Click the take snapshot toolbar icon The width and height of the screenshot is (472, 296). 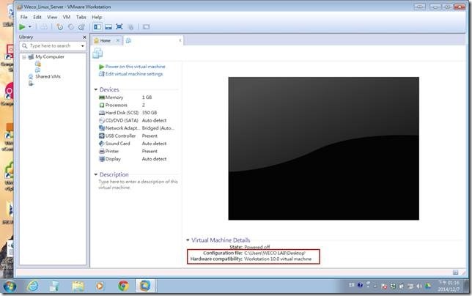[60, 27]
